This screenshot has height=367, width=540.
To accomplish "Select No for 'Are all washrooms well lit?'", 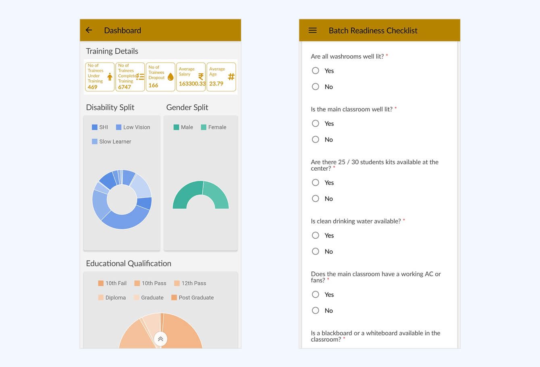I will point(316,86).
